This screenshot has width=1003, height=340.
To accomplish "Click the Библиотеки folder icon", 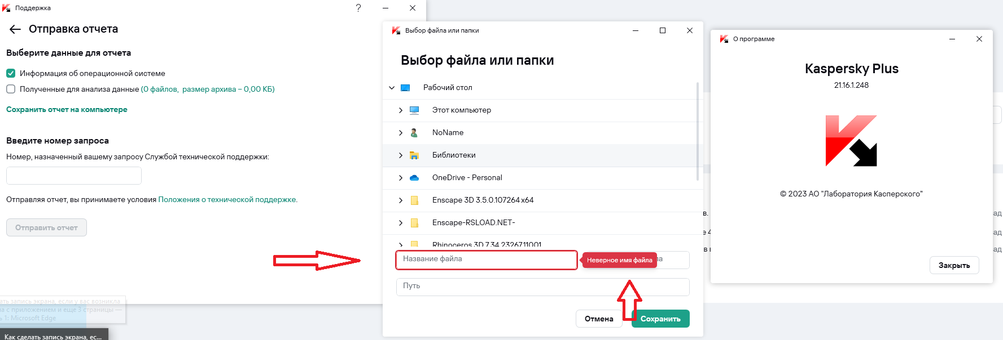I will [414, 155].
